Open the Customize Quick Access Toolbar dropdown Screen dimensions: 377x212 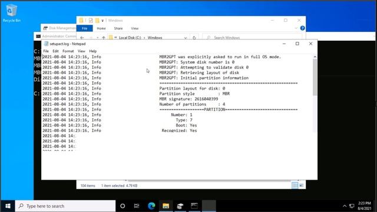[102, 21]
